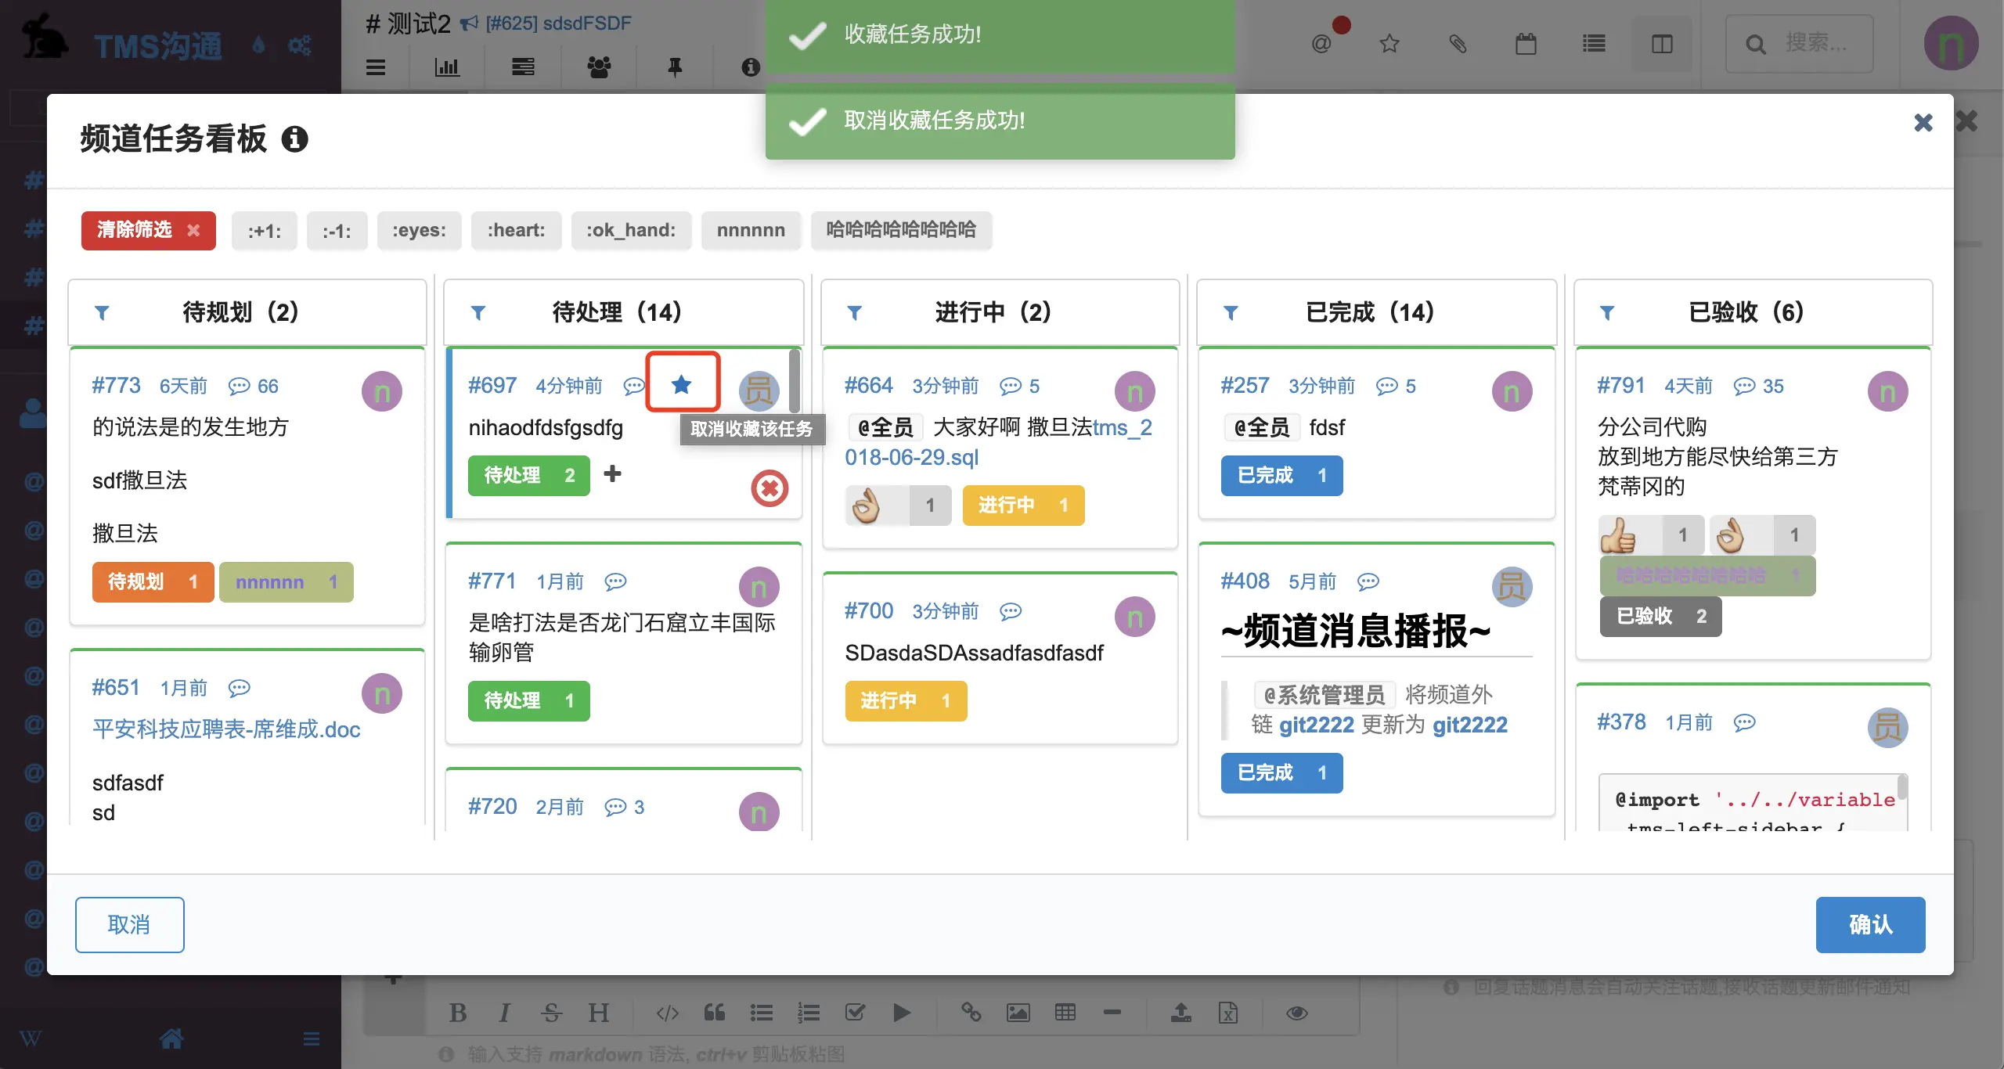Click the comment bubble on task #700
The image size is (2004, 1069).
[x=1011, y=611]
